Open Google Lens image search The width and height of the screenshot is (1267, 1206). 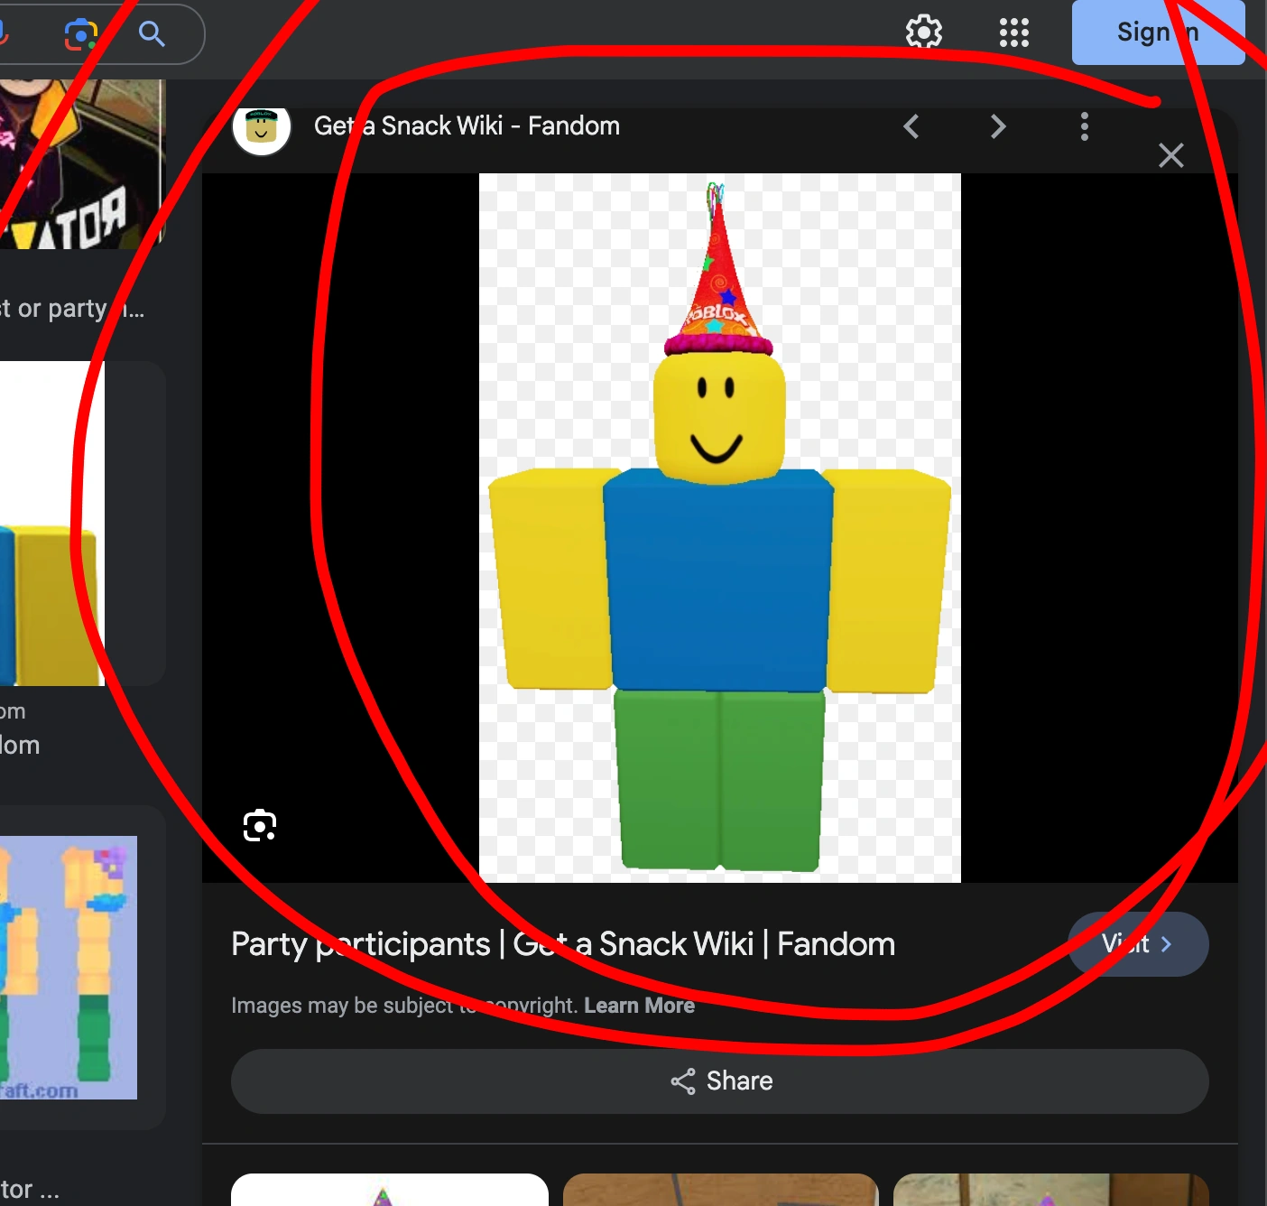[81, 34]
